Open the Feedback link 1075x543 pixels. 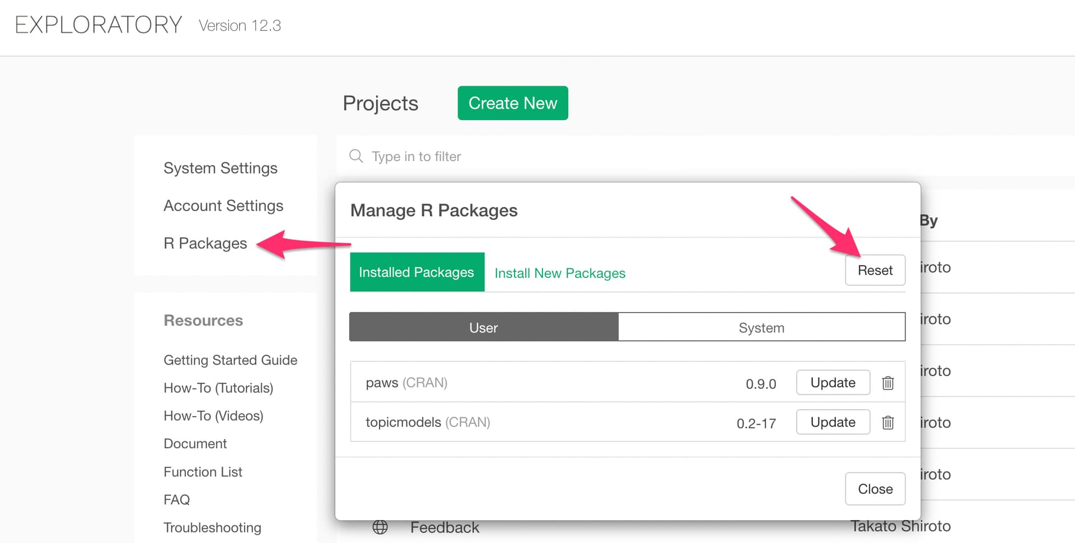click(445, 527)
